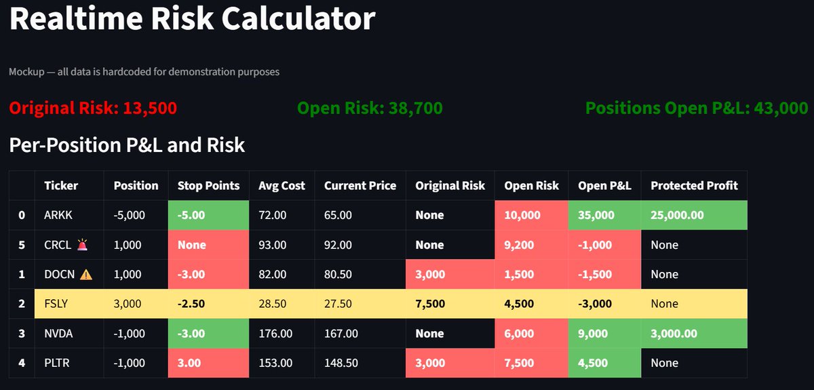Click DOCN current price 80.50
The image size is (814, 390).
338,274
